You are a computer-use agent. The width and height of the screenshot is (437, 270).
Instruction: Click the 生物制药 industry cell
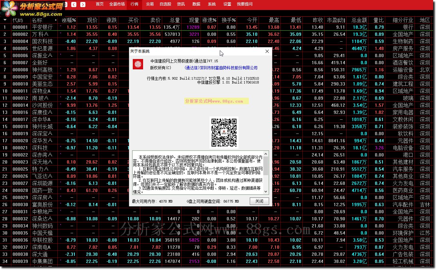[403, 41]
